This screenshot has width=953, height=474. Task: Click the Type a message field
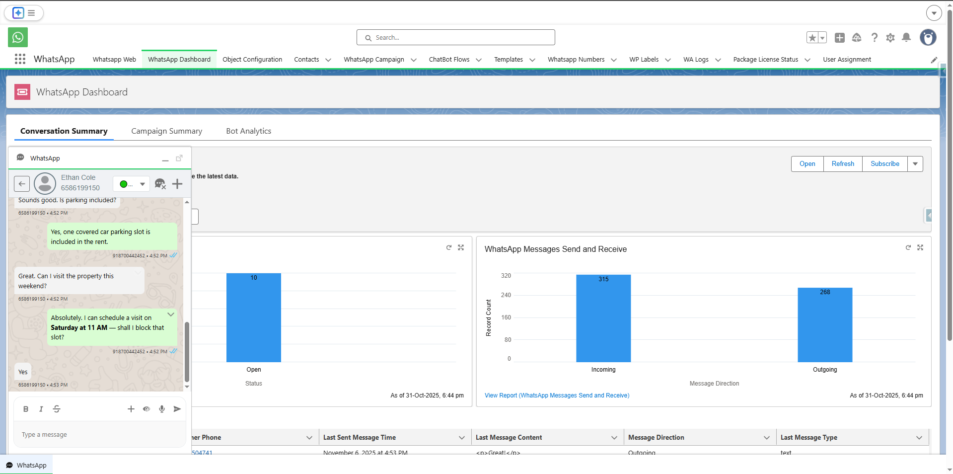point(99,435)
